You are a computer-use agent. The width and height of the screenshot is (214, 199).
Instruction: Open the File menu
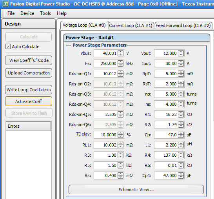[x=11, y=13]
